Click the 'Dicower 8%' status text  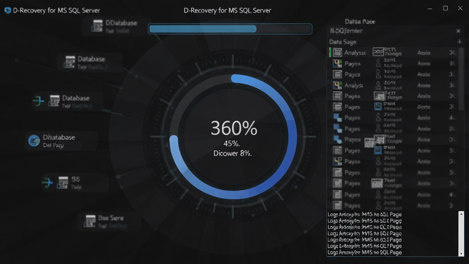click(x=232, y=154)
